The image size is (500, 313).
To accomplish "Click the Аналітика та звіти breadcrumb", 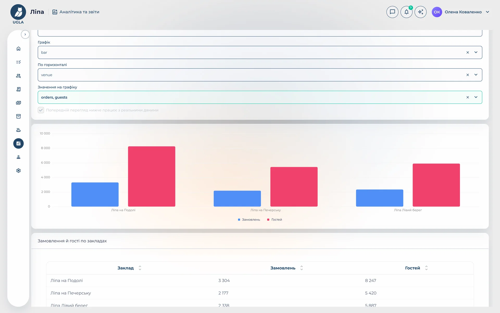I will [x=76, y=12].
